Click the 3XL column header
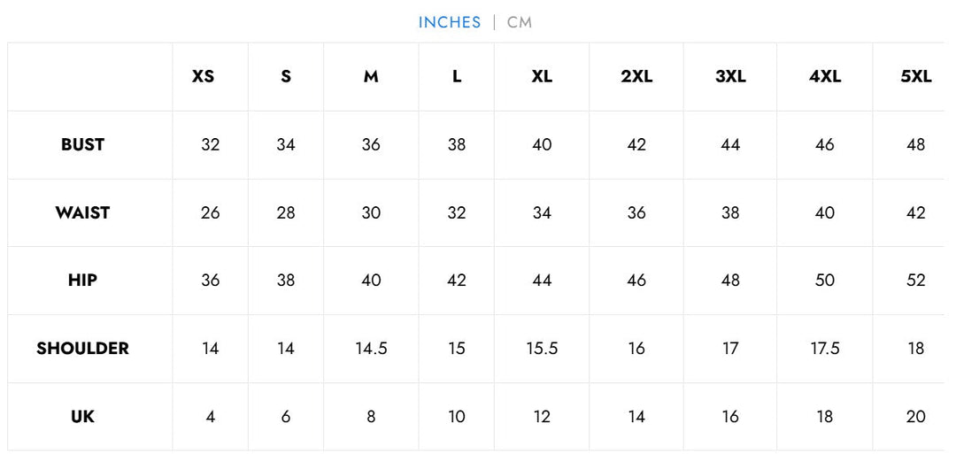The height and width of the screenshot is (454, 956). (x=730, y=77)
